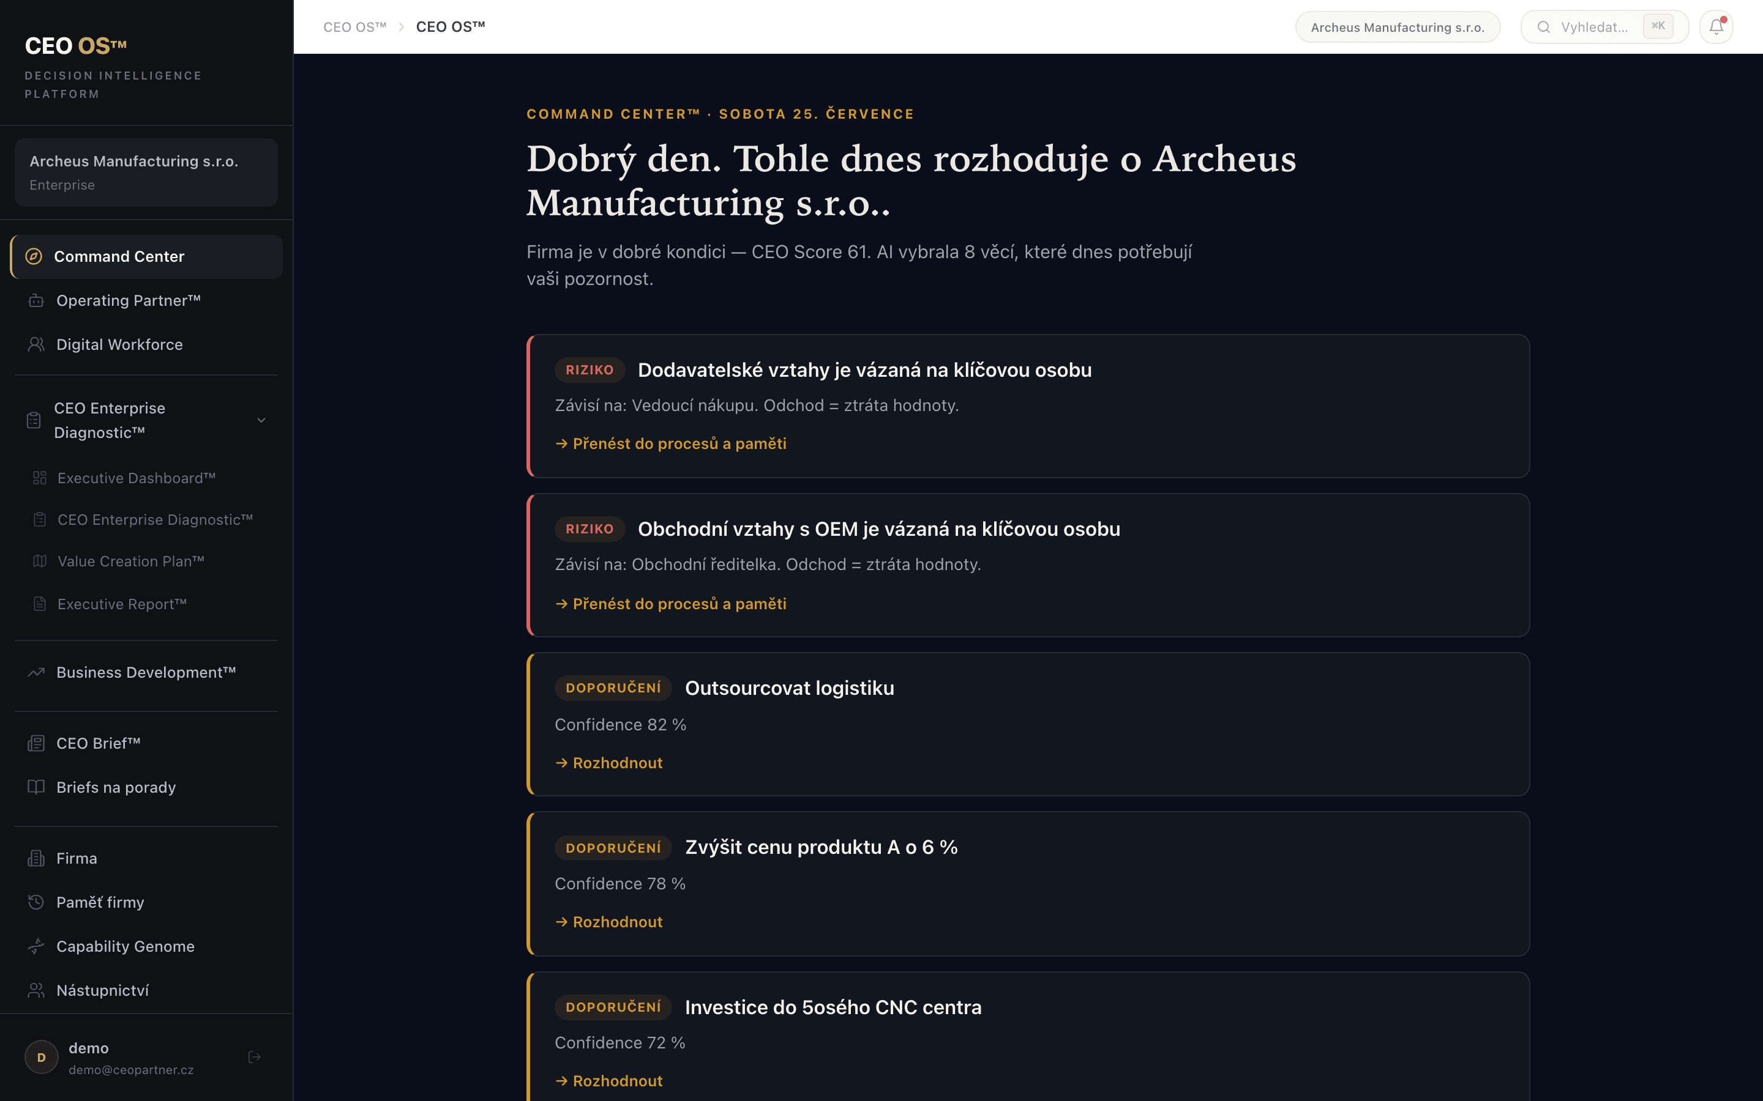Click the ⌘K shortcut badge
This screenshot has height=1101, width=1763.
pyautogui.click(x=1658, y=26)
